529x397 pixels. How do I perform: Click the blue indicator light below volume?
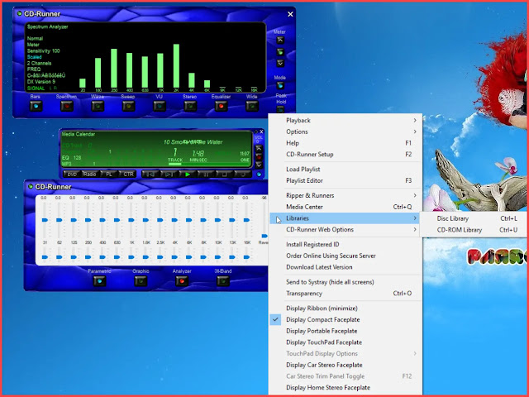coord(259,175)
